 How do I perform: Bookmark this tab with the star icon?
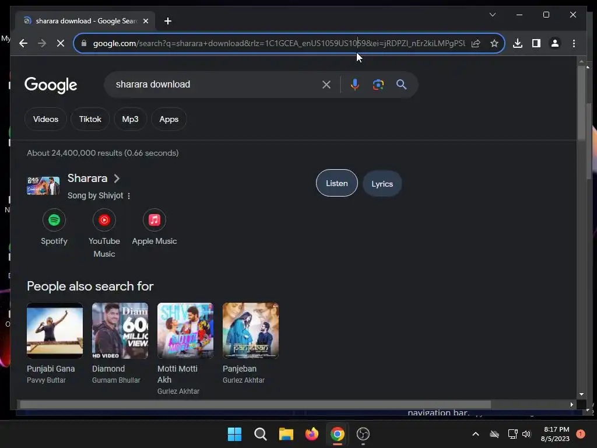tap(494, 43)
